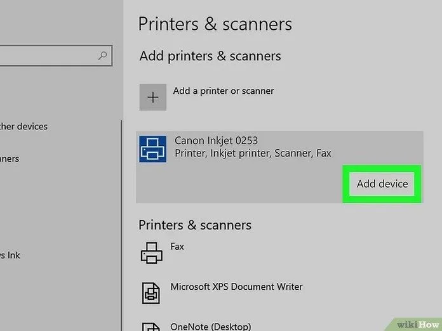Click the sidebar vertical scrollbar
Screen dimensions: 442x331
tap(121, 222)
